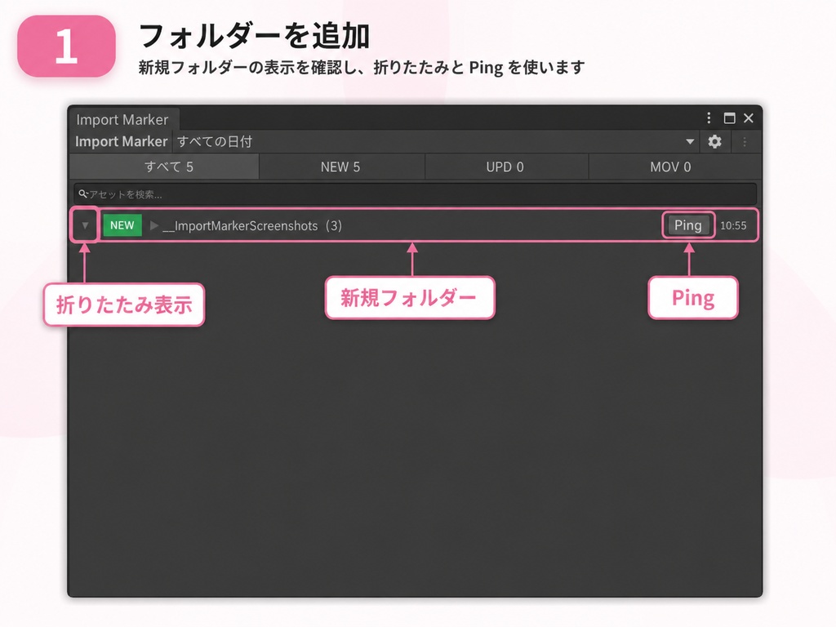
Task: Focus the アセットを検索 search field
Action: pyautogui.click(x=416, y=193)
